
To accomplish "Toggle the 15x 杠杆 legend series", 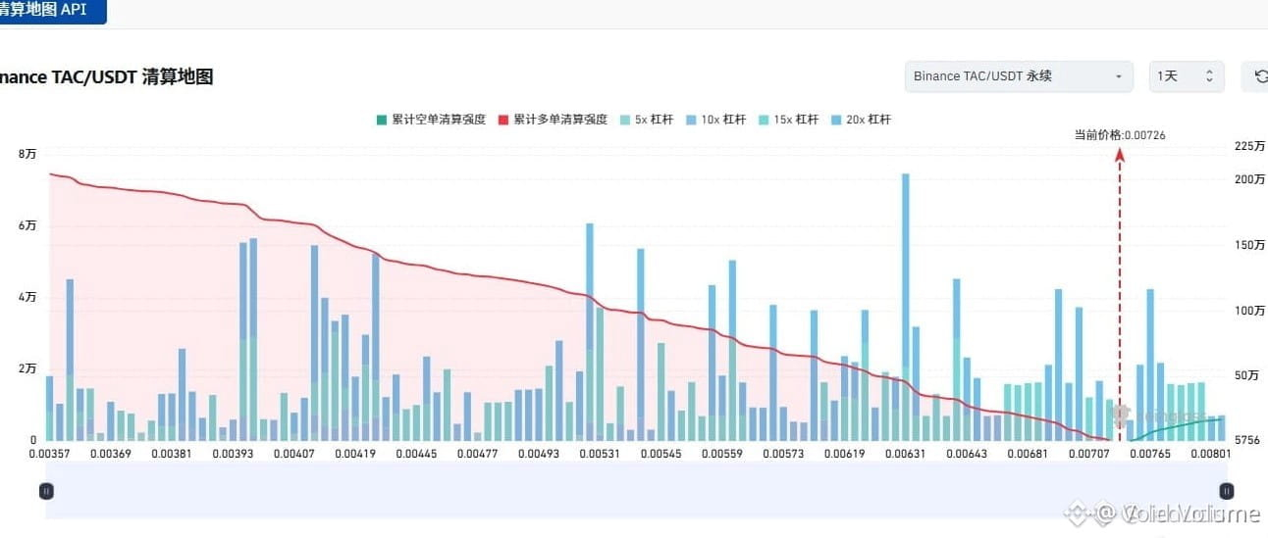I will (788, 120).
